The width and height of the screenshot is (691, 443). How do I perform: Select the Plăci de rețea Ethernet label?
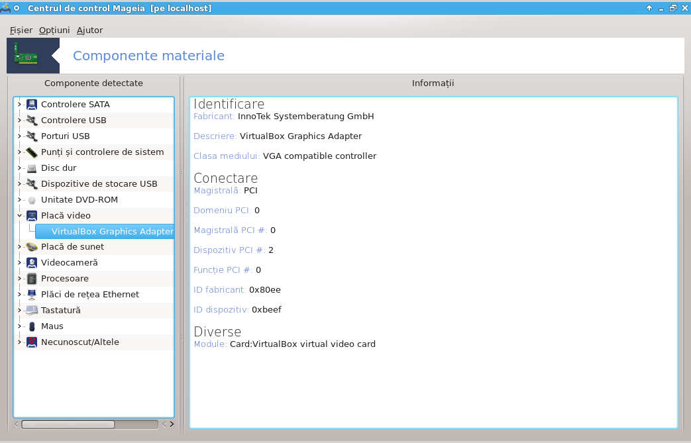point(90,295)
